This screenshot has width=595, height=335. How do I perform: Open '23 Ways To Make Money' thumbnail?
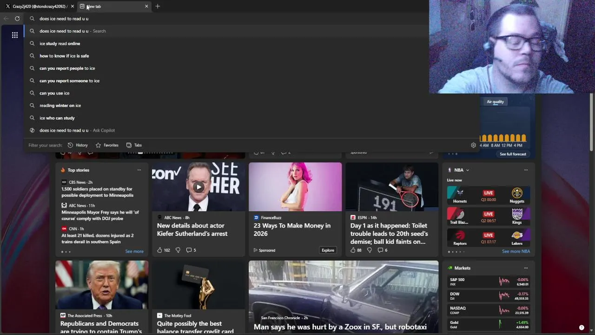coord(295,187)
